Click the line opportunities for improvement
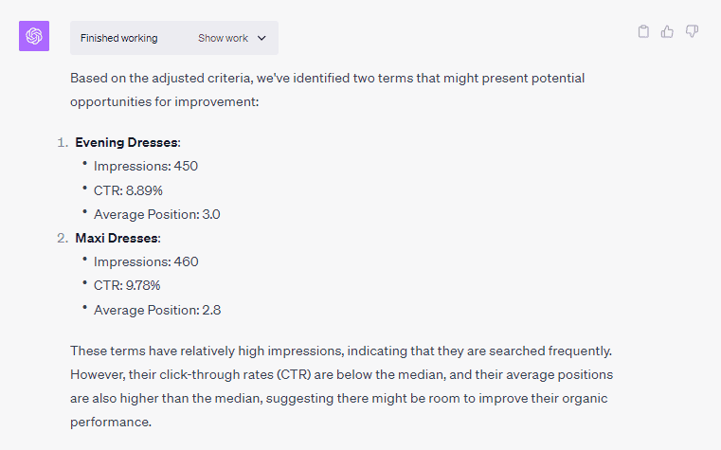This screenshot has height=450, width=721. (165, 101)
